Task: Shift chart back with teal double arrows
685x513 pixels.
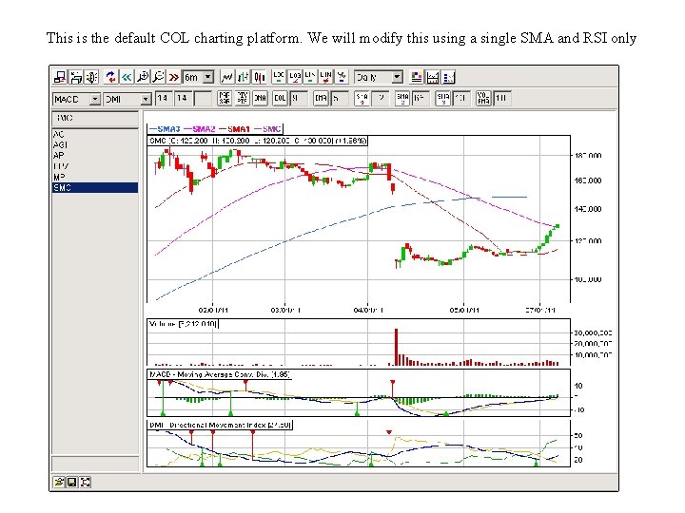Action: [x=127, y=77]
